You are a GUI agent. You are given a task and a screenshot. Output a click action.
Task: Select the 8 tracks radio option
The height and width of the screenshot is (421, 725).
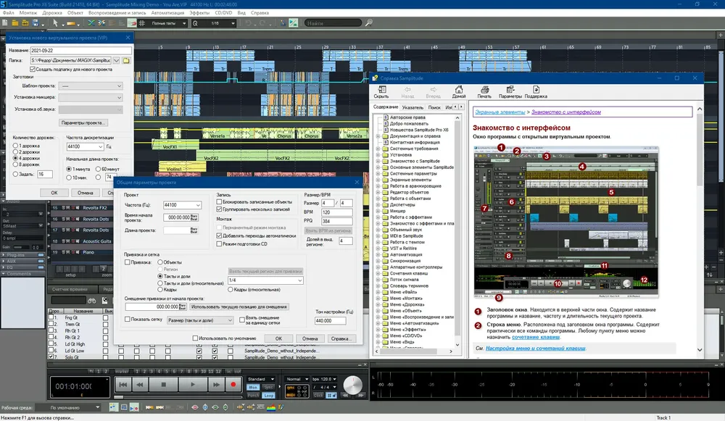(x=16, y=164)
